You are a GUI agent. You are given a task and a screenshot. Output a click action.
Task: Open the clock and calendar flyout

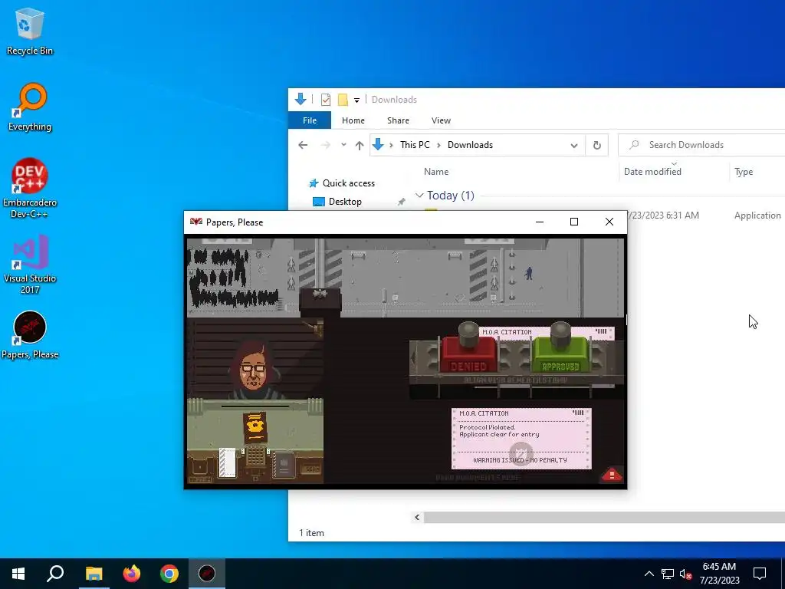pos(719,574)
